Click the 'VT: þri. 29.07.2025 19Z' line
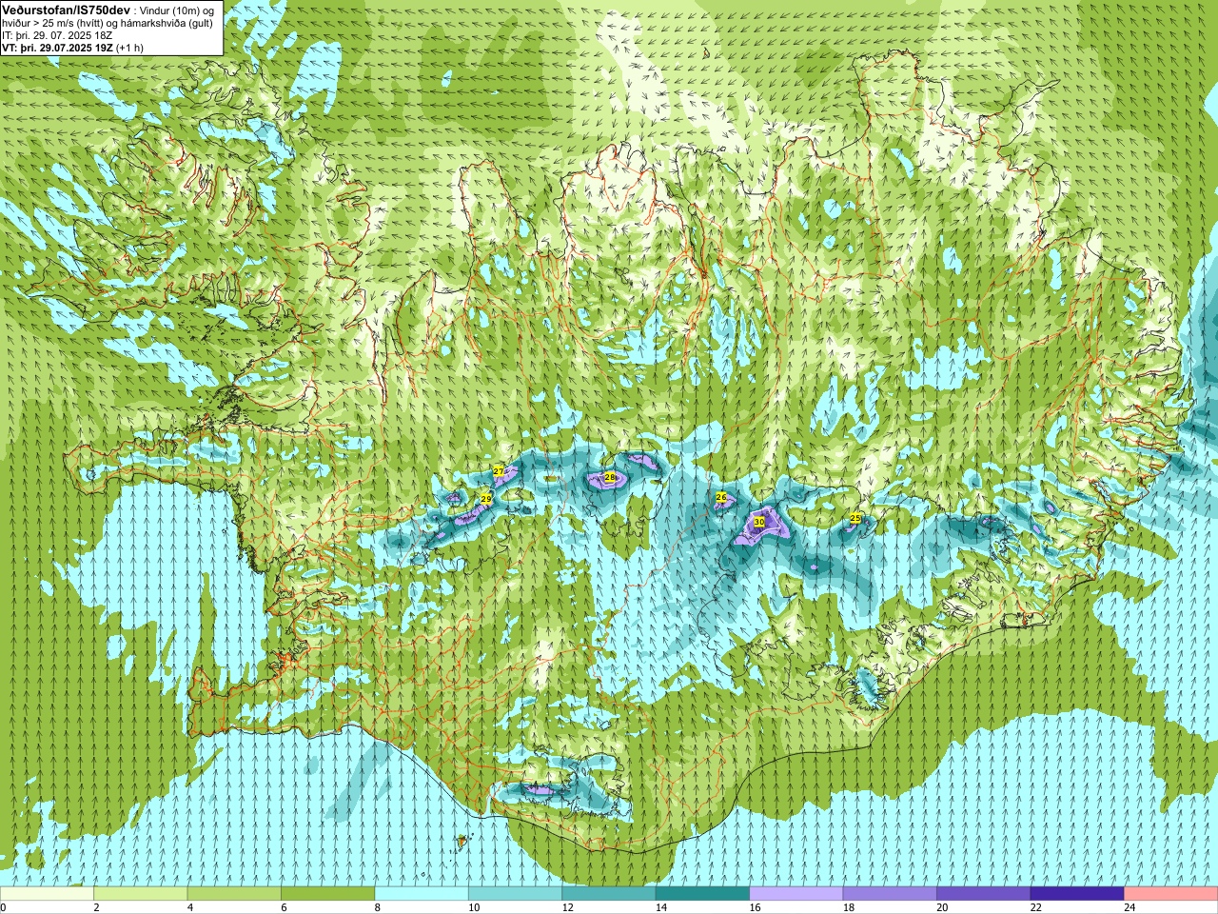 pyautogui.click(x=57, y=48)
